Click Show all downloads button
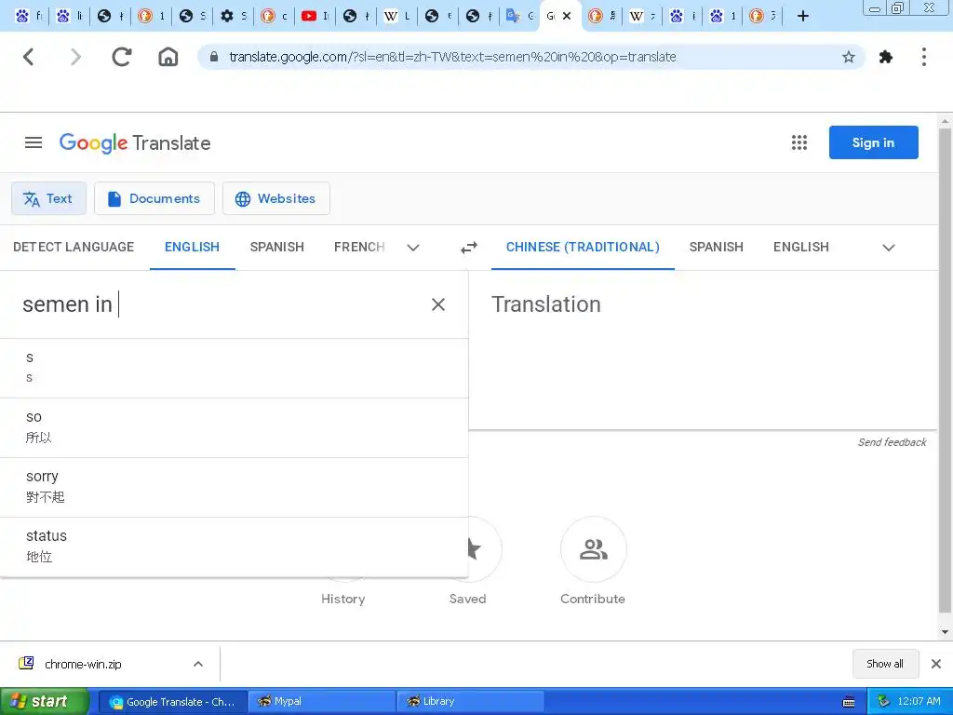The width and height of the screenshot is (953, 715). (885, 664)
